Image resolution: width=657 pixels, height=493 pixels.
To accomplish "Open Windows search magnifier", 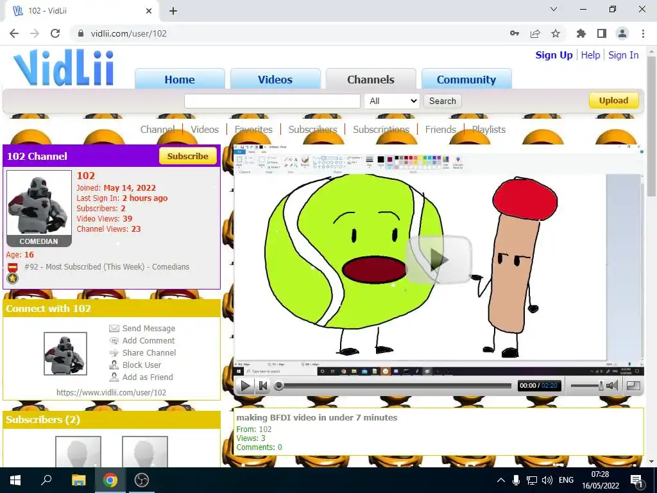I will point(46,480).
